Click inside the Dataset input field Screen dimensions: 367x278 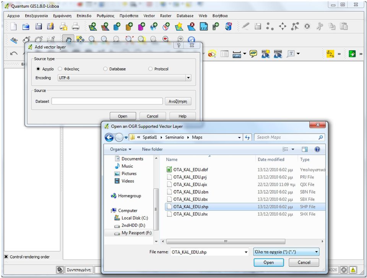pos(107,101)
